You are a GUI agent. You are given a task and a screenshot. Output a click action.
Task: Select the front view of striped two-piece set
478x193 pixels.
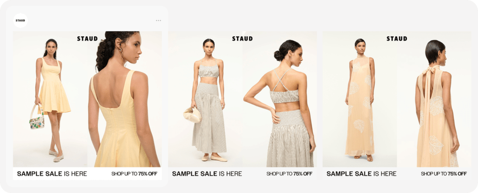coord(205,99)
